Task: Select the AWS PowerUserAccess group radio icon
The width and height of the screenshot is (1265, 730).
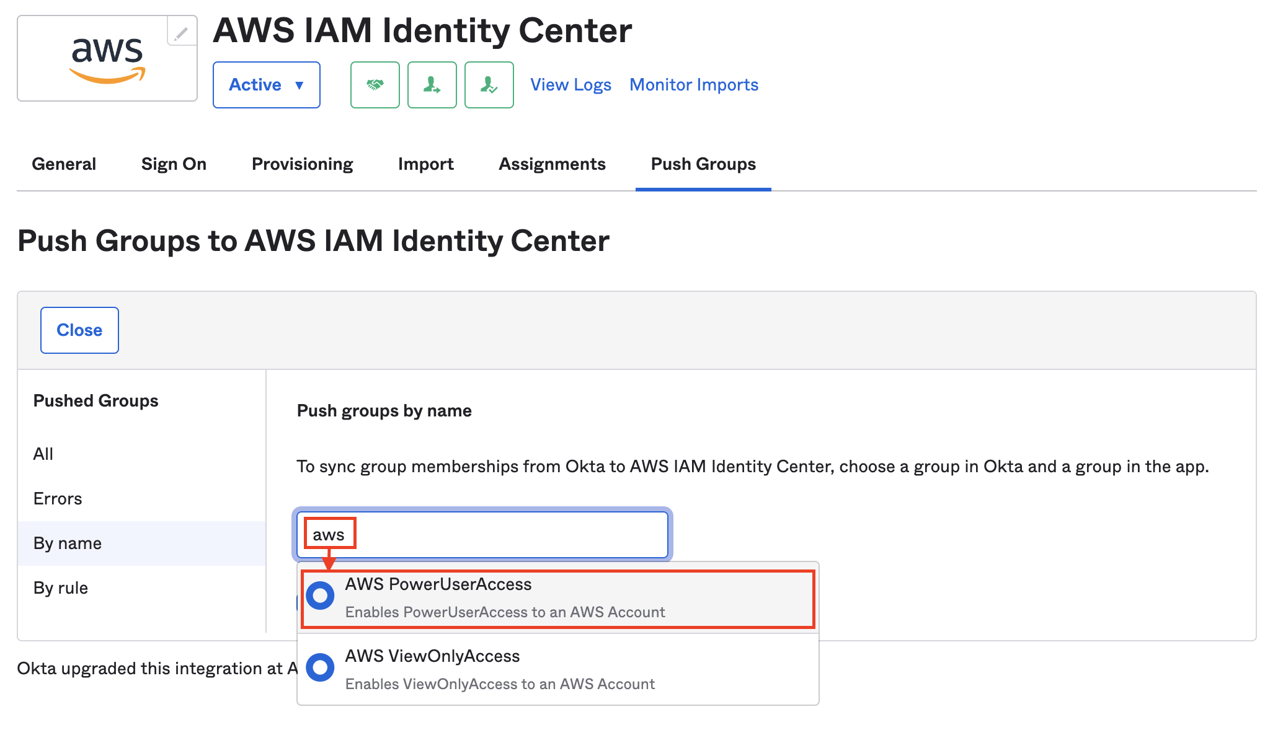Action: click(x=321, y=595)
